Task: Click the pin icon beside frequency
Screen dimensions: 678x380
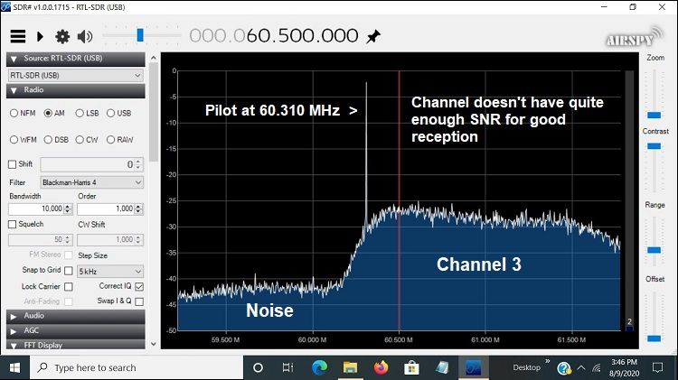Action: pyautogui.click(x=372, y=36)
